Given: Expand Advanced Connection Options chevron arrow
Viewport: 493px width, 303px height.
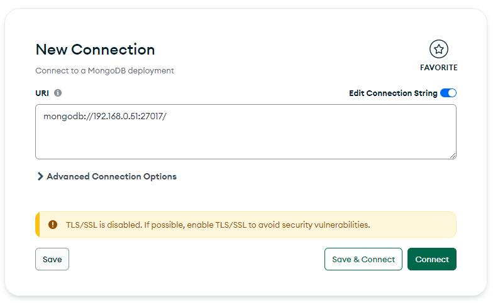Looking at the screenshot, I should (40, 176).
